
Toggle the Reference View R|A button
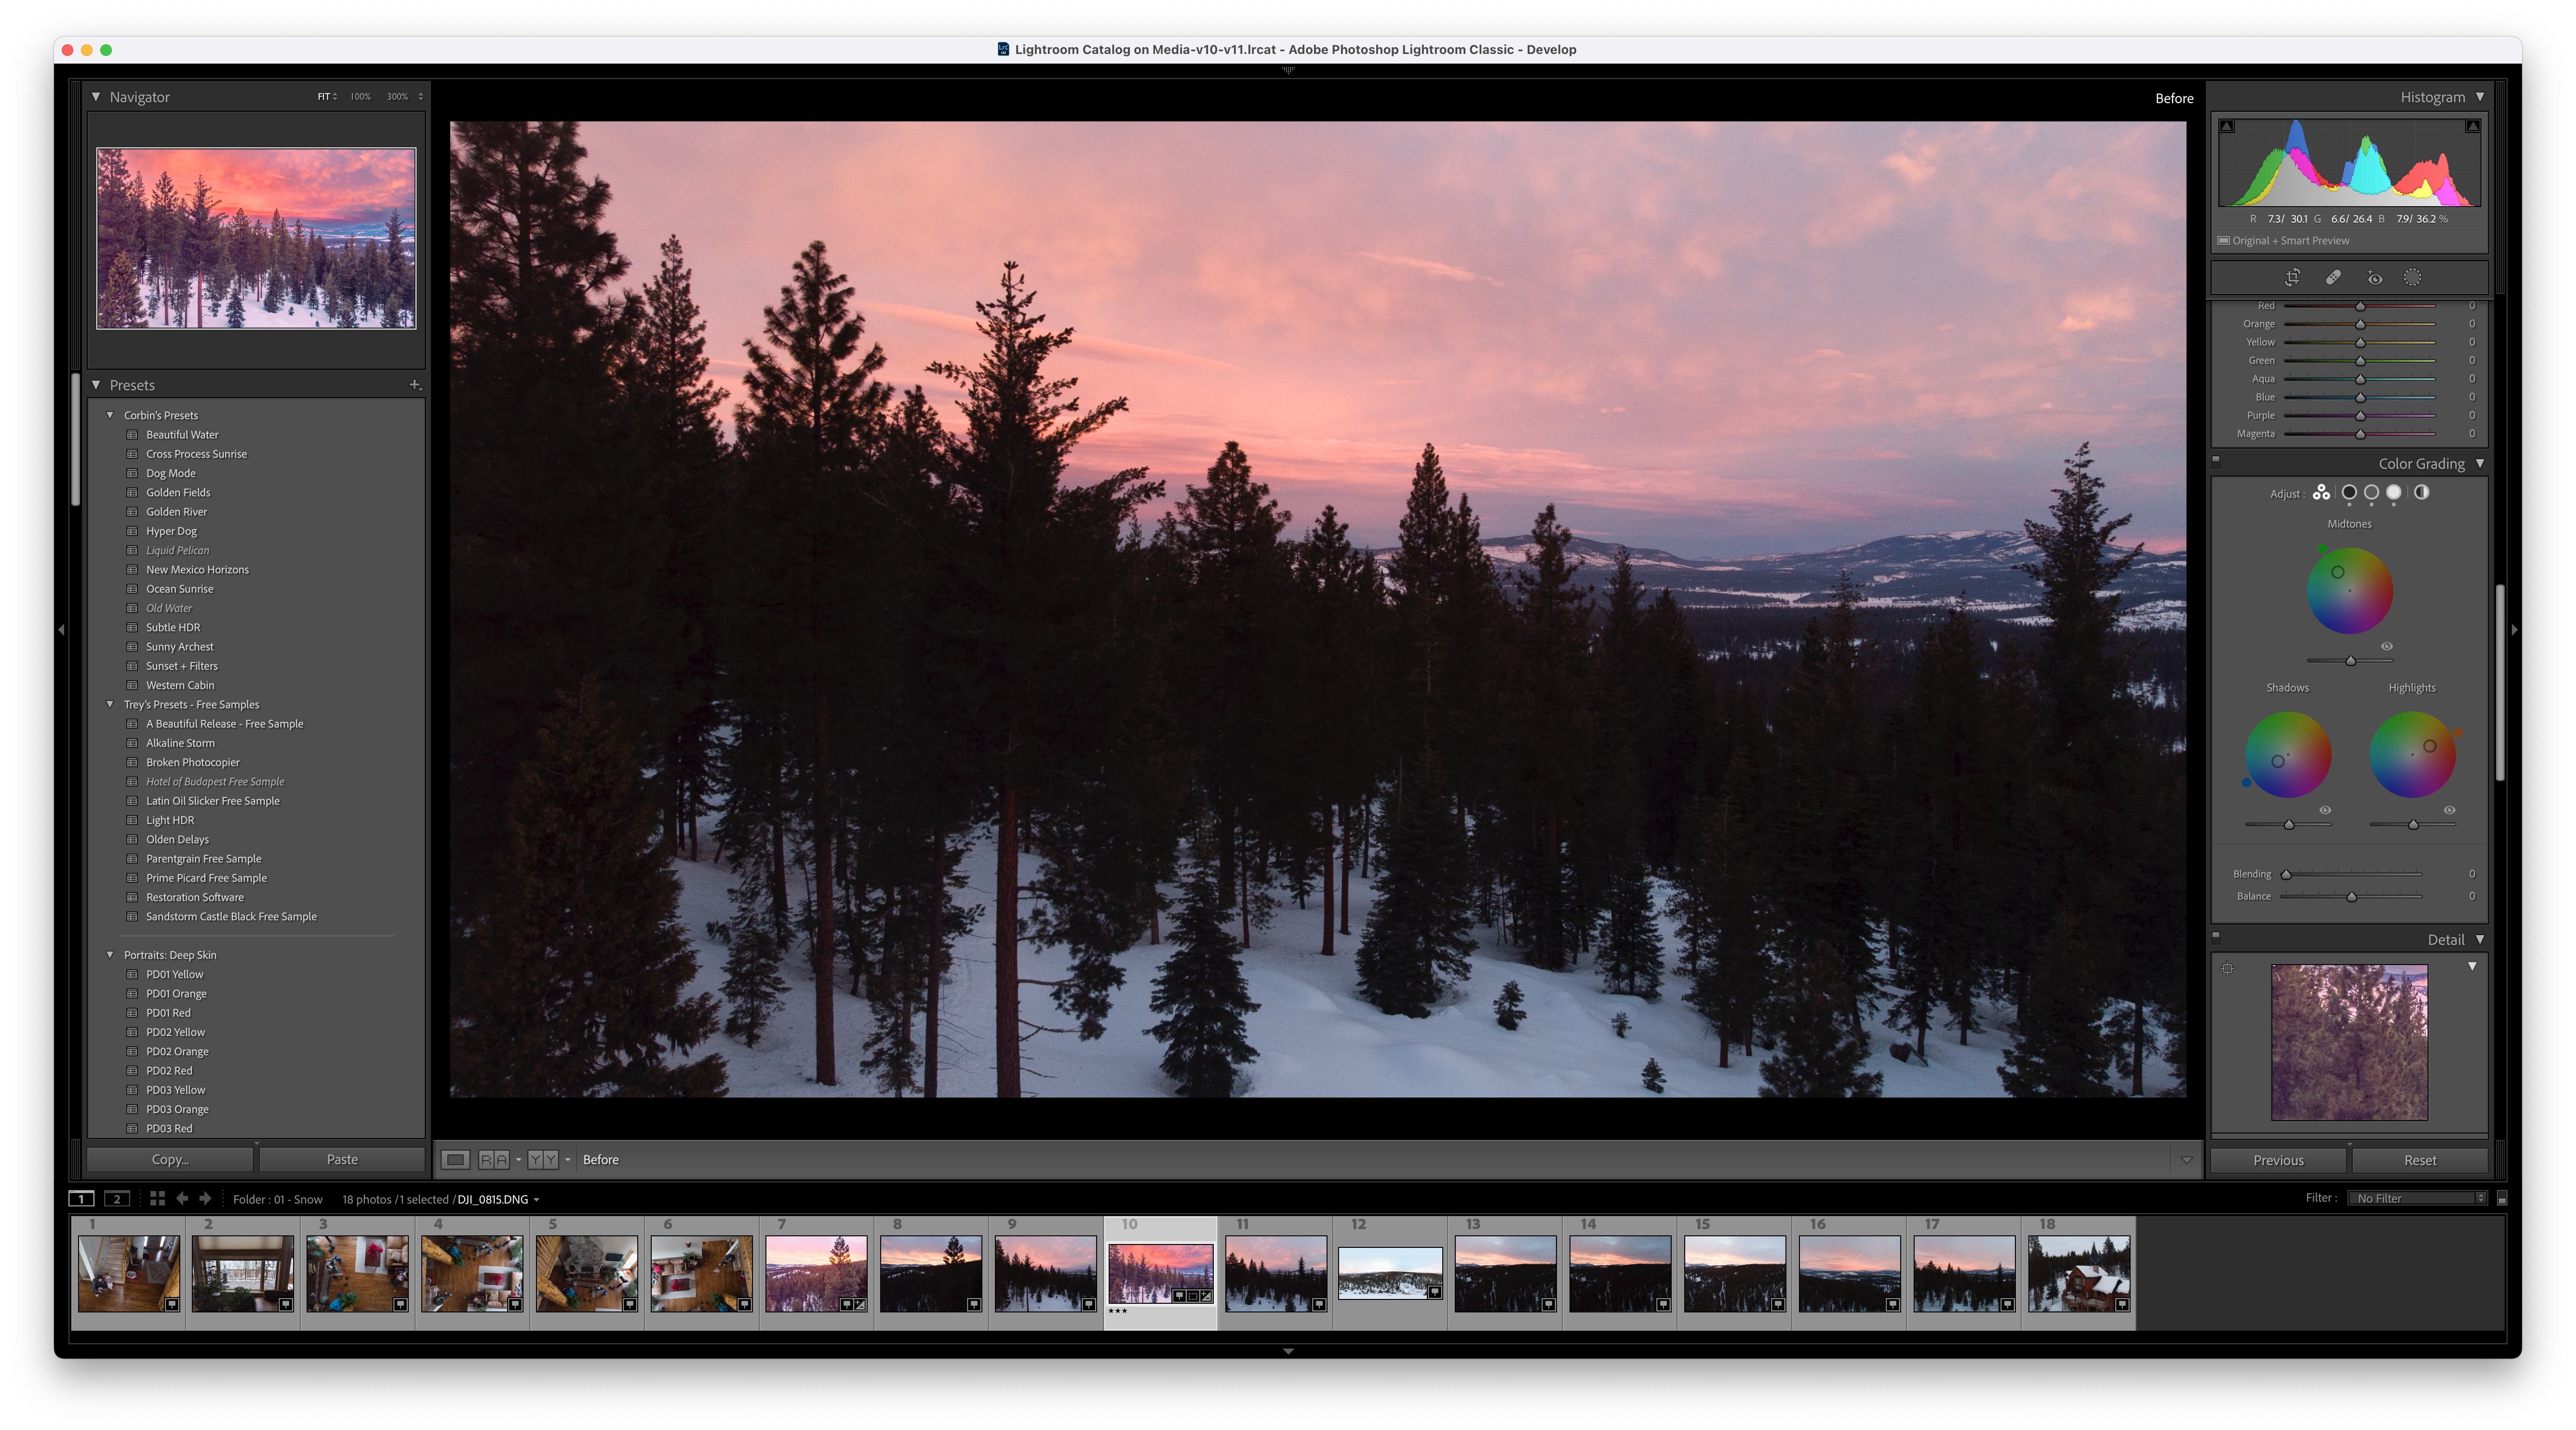(494, 1159)
